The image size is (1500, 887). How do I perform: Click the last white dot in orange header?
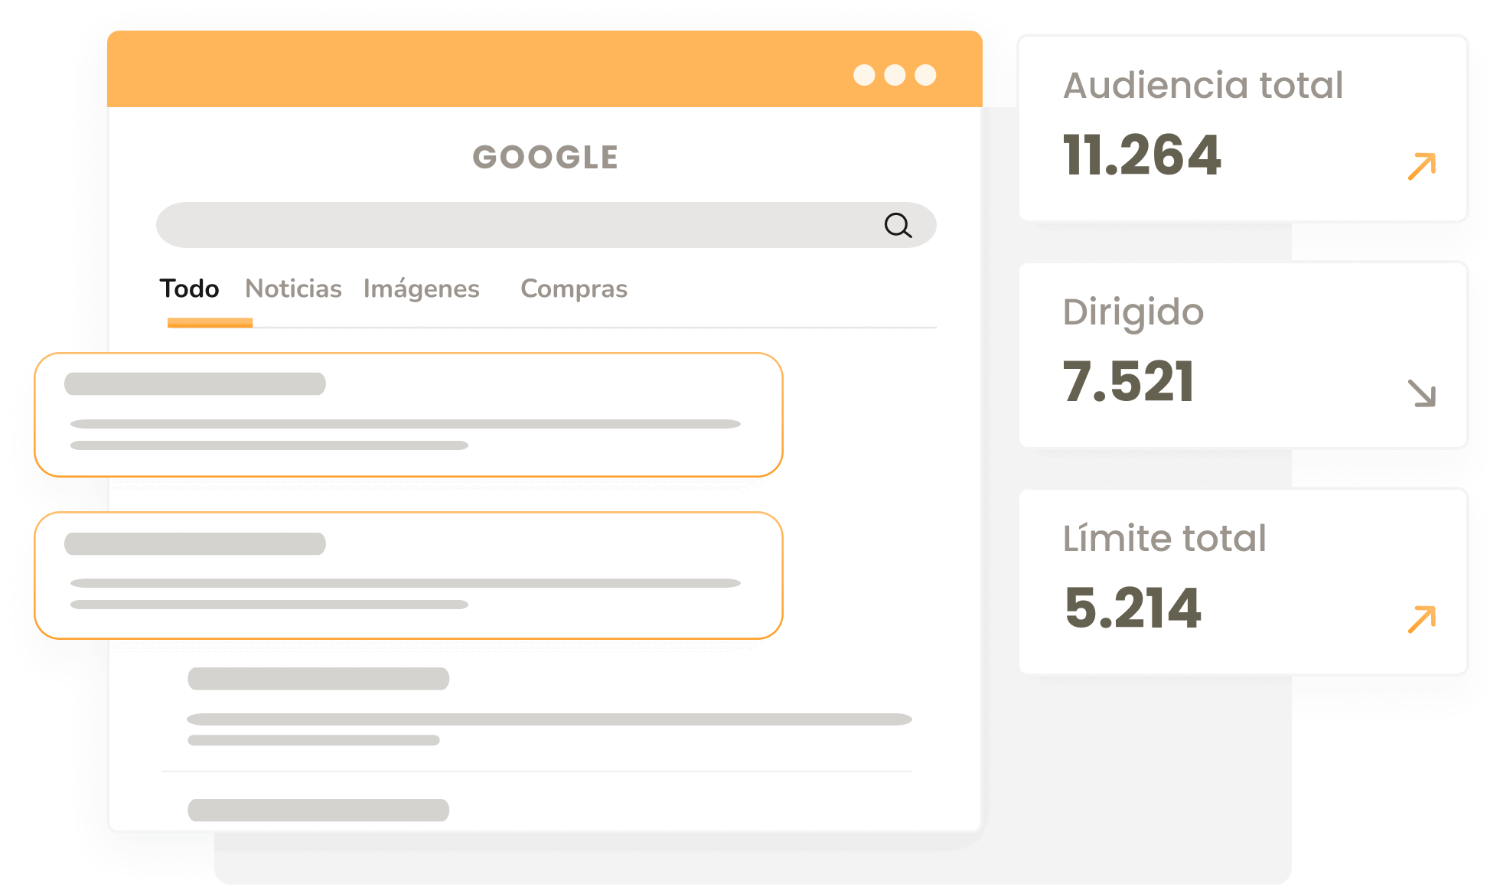925,75
